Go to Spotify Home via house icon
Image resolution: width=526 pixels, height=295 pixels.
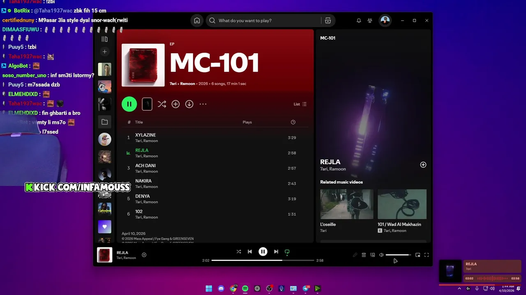pos(197,20)
